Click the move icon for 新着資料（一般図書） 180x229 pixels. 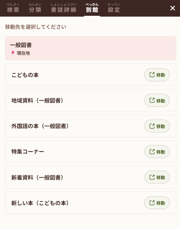pyautogui.click(x=152, y=177)
